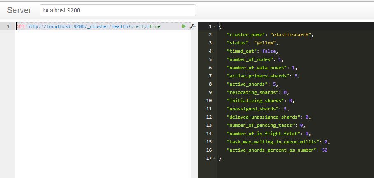374x178 pixels.
Task: Click the Server label
Action: (19, 10)
